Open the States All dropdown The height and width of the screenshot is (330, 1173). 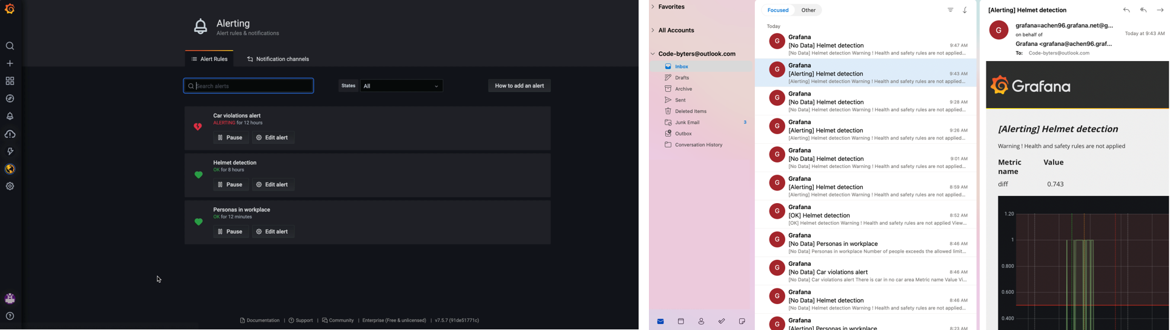point(402,86)
